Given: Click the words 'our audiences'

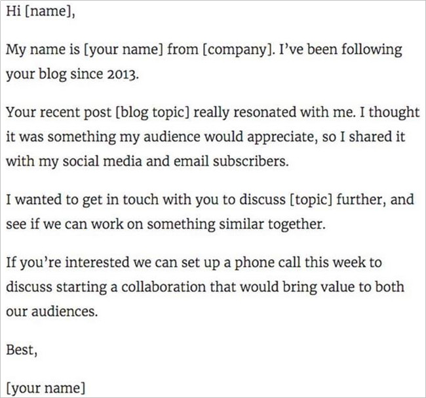Looking at the screenshot, I should pos(52,311).
